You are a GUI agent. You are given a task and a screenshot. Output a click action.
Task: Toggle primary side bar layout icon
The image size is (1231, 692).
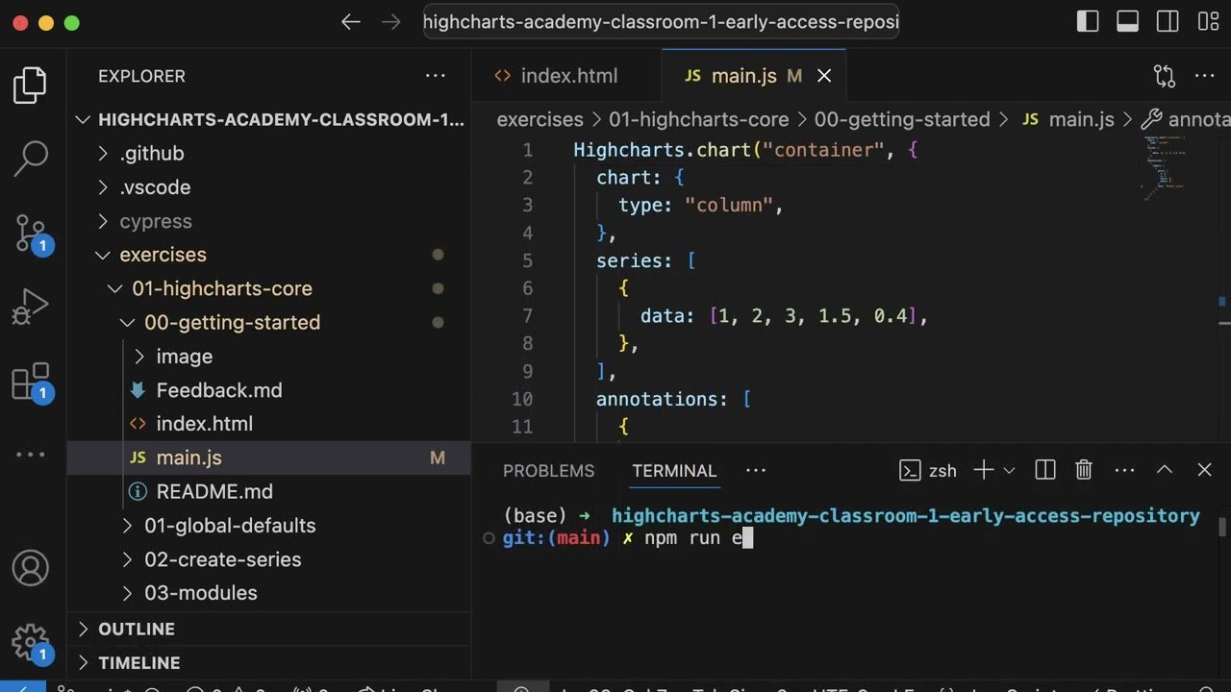click(x=1088, y=22)
